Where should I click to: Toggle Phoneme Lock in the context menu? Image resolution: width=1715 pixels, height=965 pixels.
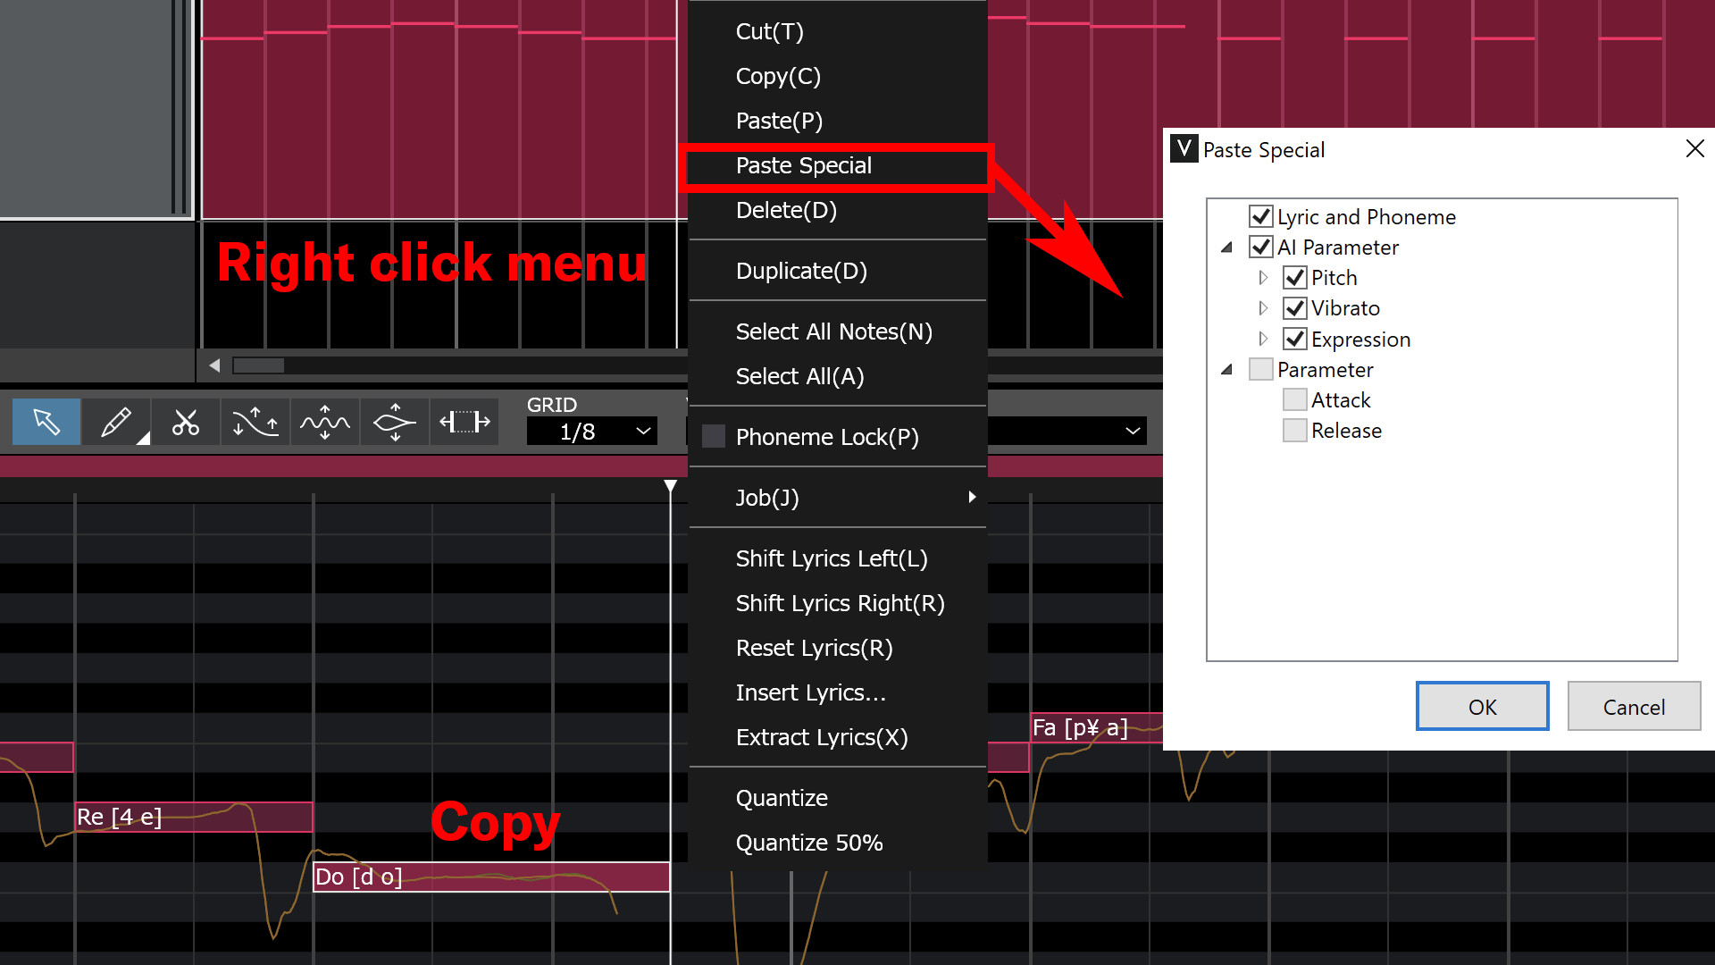[826, 437]
